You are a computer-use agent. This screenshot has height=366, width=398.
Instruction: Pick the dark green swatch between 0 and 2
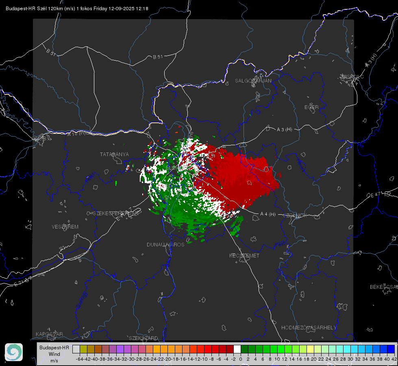pos(244,349)
